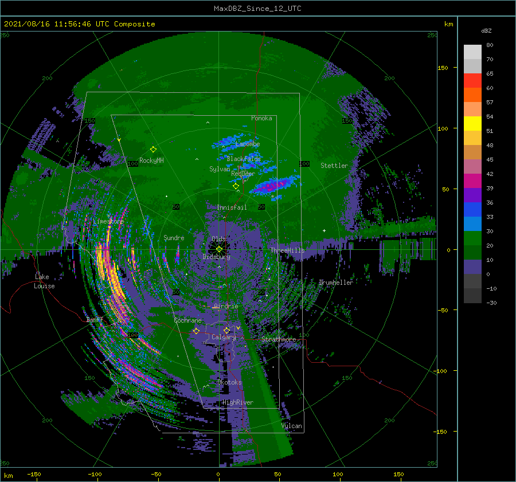Click the RedDeer city label
Viewport: 516px width, 482px height.
click(243, 174)
